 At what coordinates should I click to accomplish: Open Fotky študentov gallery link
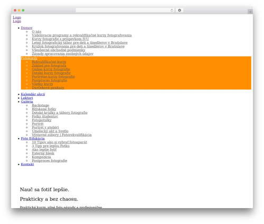click(45, 117)
